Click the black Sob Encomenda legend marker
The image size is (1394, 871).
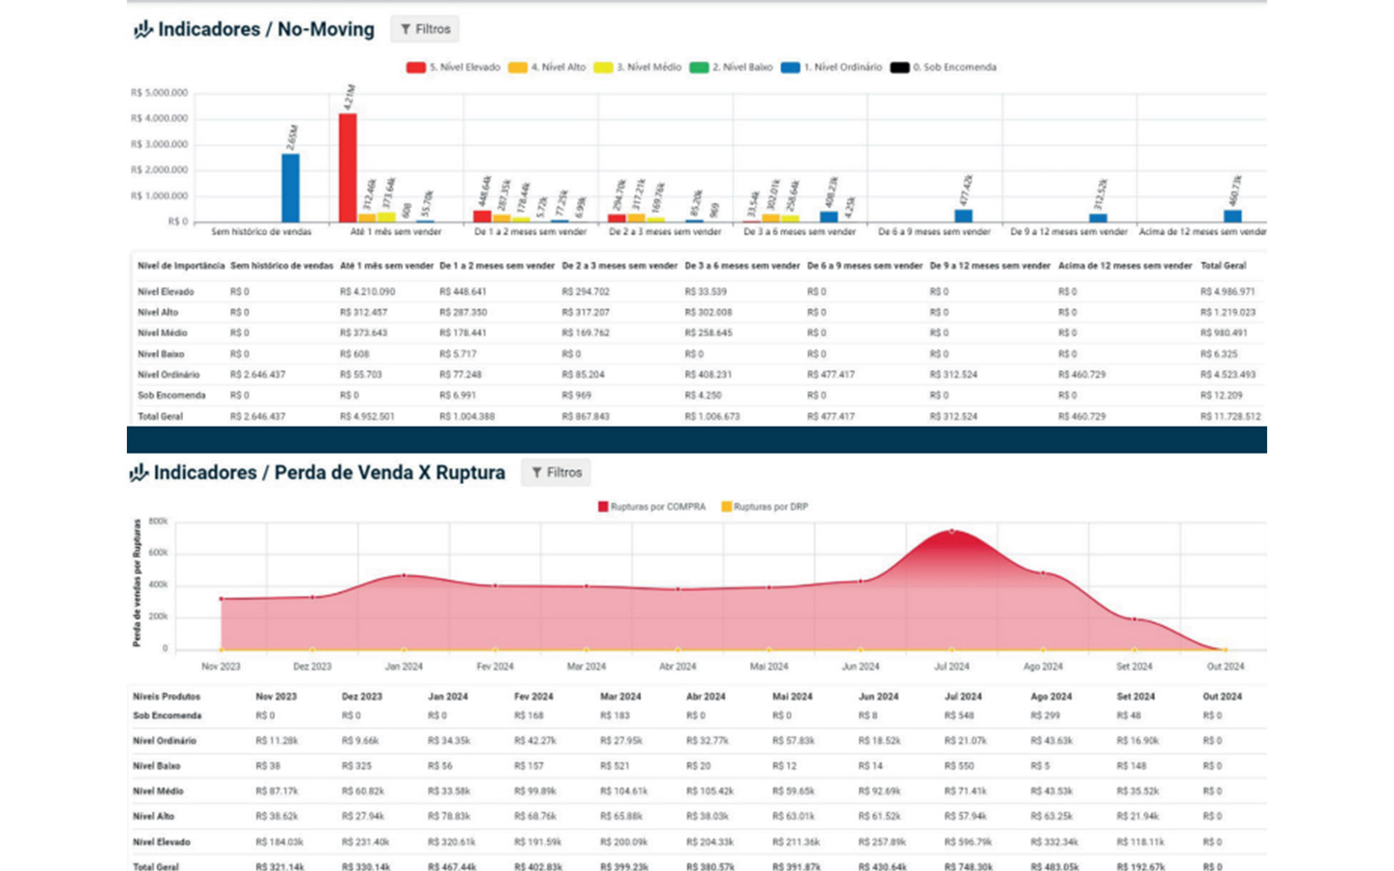coord(899,68)
